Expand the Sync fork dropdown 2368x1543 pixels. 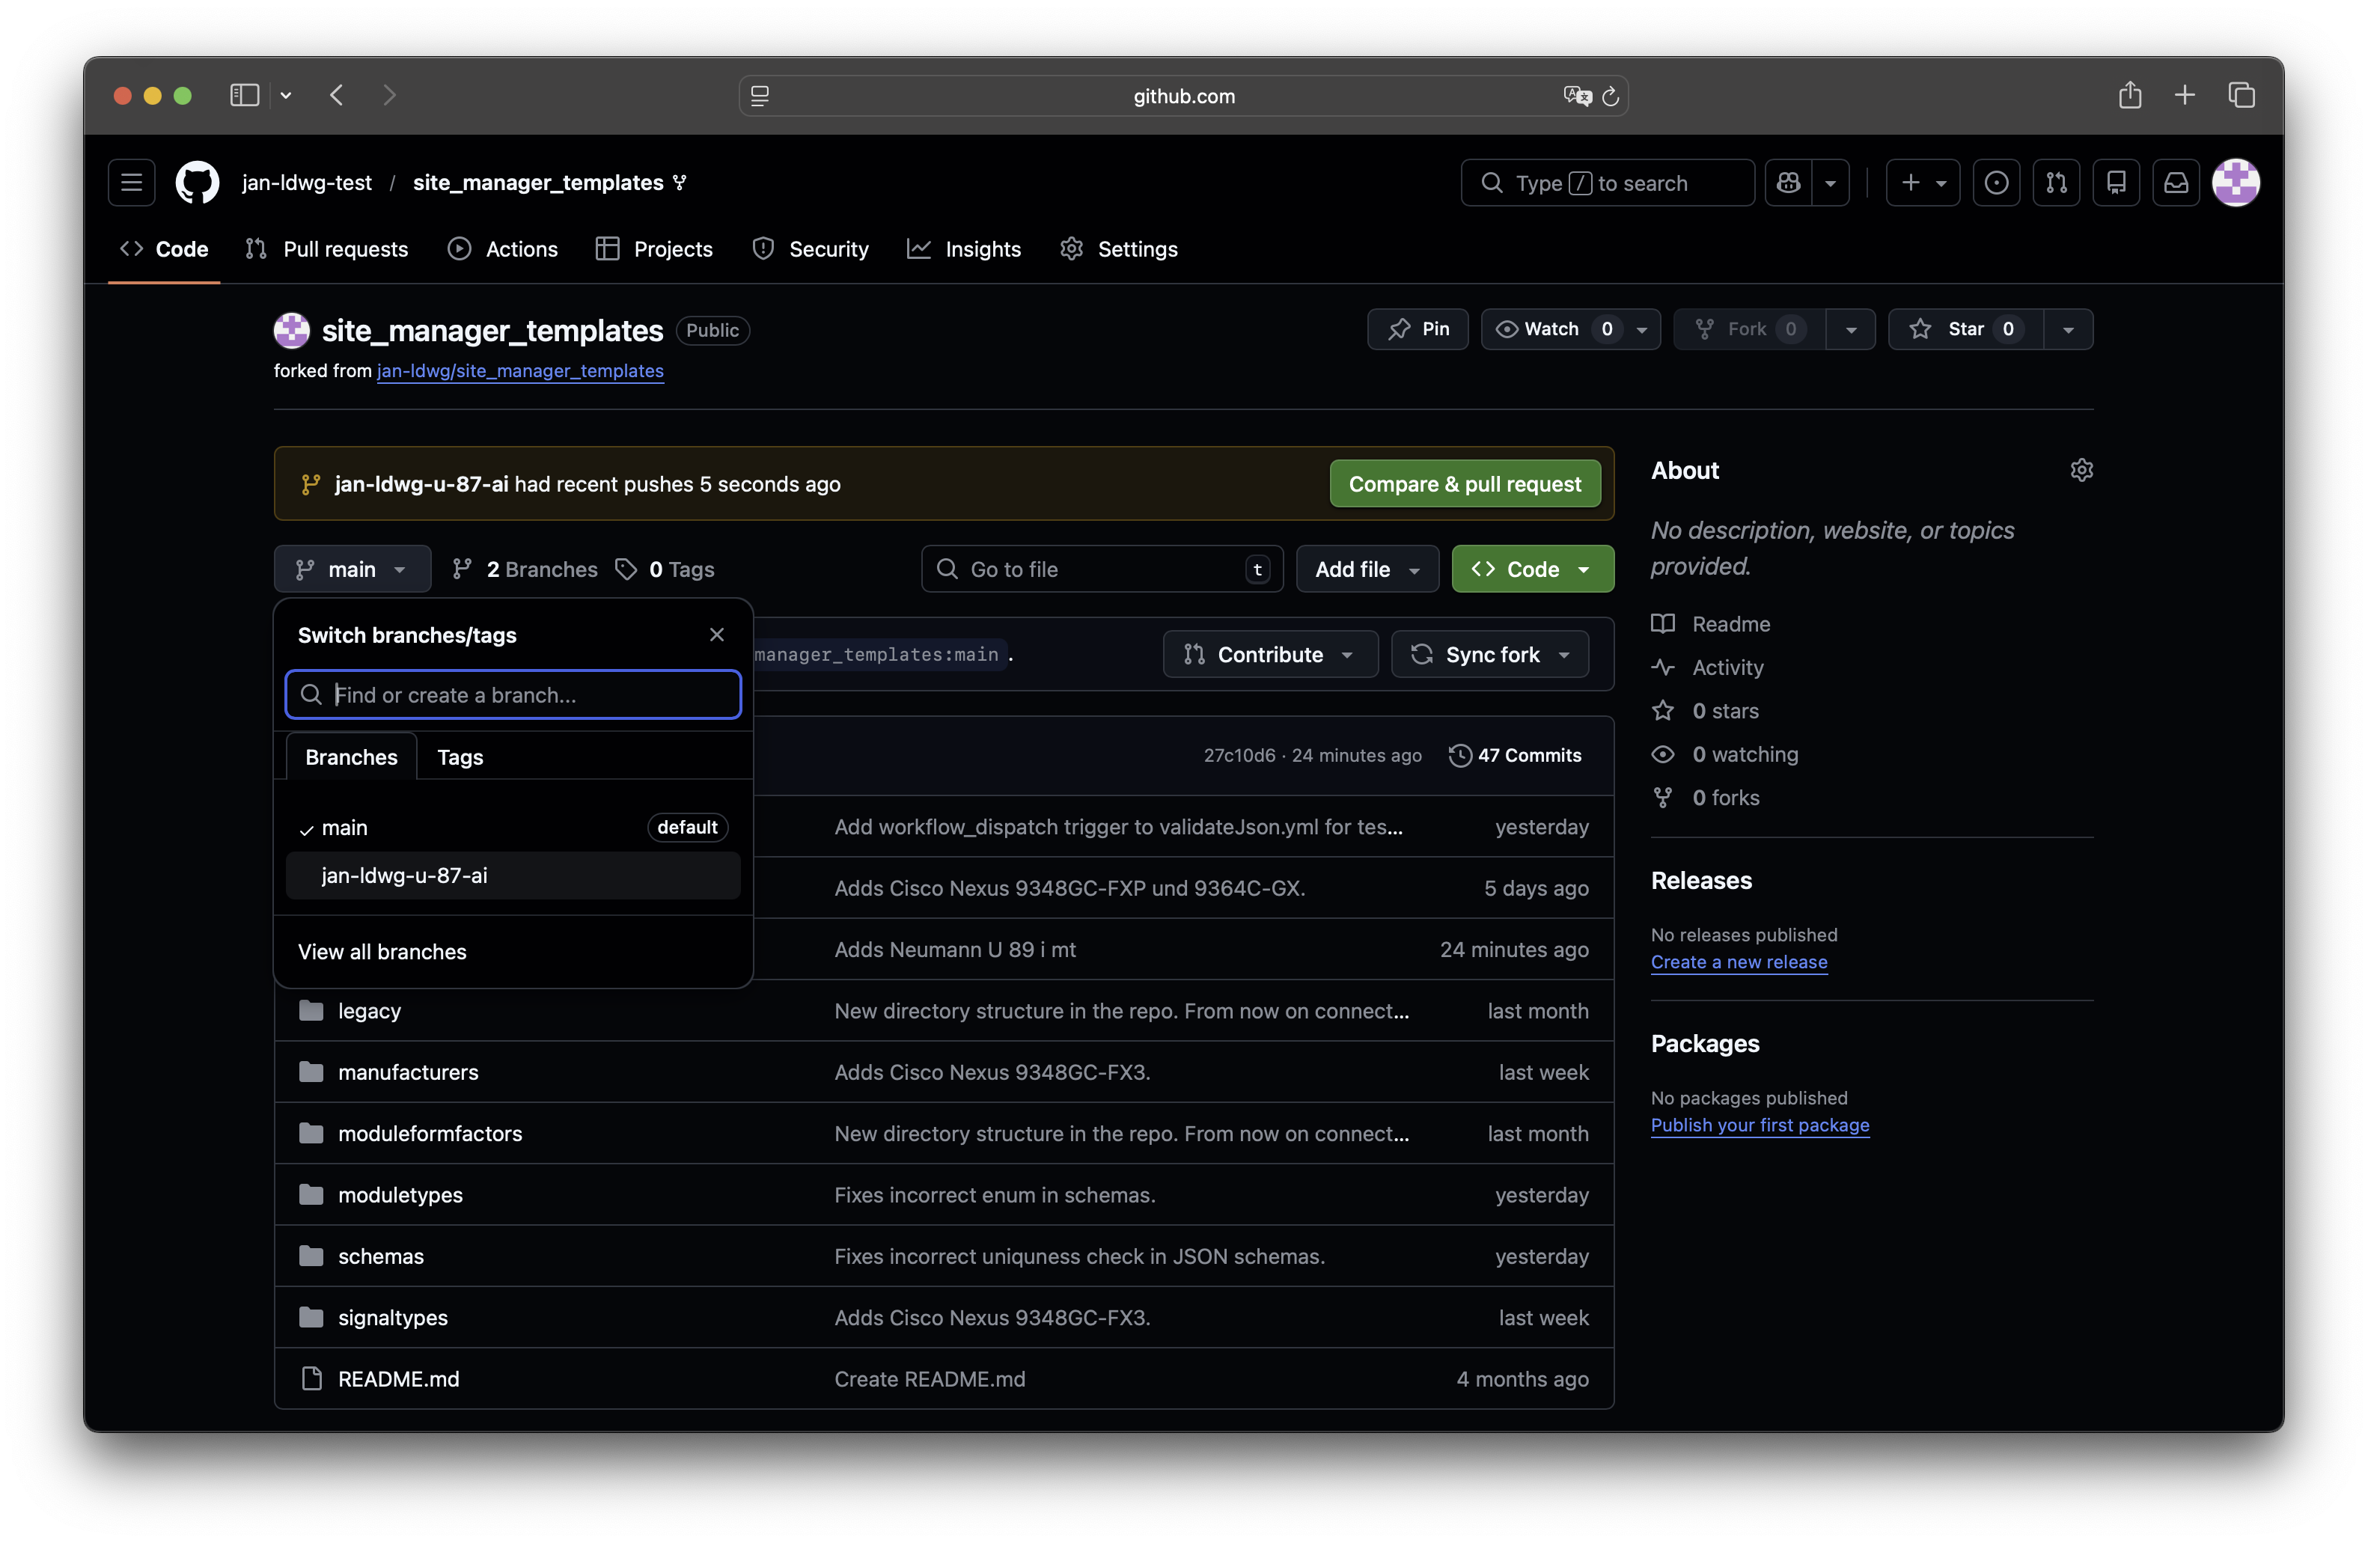(1489, 655)
